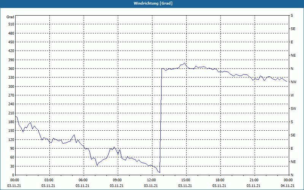This screenshot has height=190, width=304.
Task: Select the 240 y-axis value
Action: click(11, 104)
